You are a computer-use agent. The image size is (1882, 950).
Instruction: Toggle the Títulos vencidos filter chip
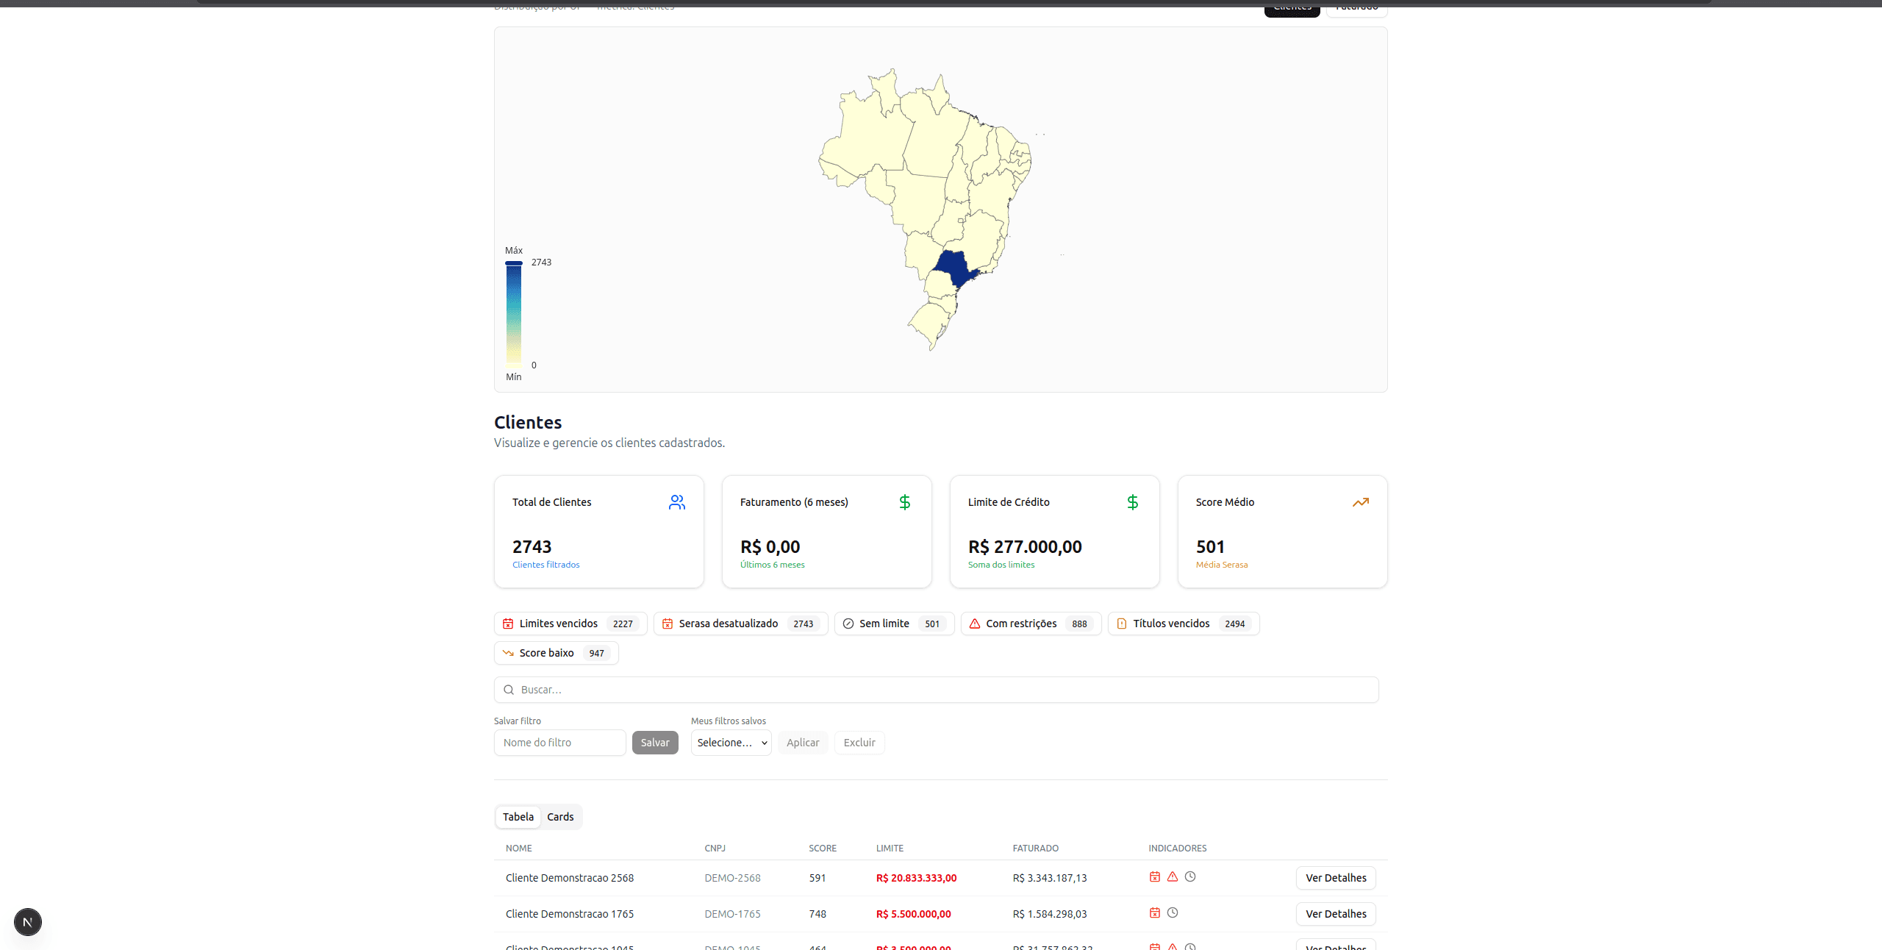(1184, 624)
